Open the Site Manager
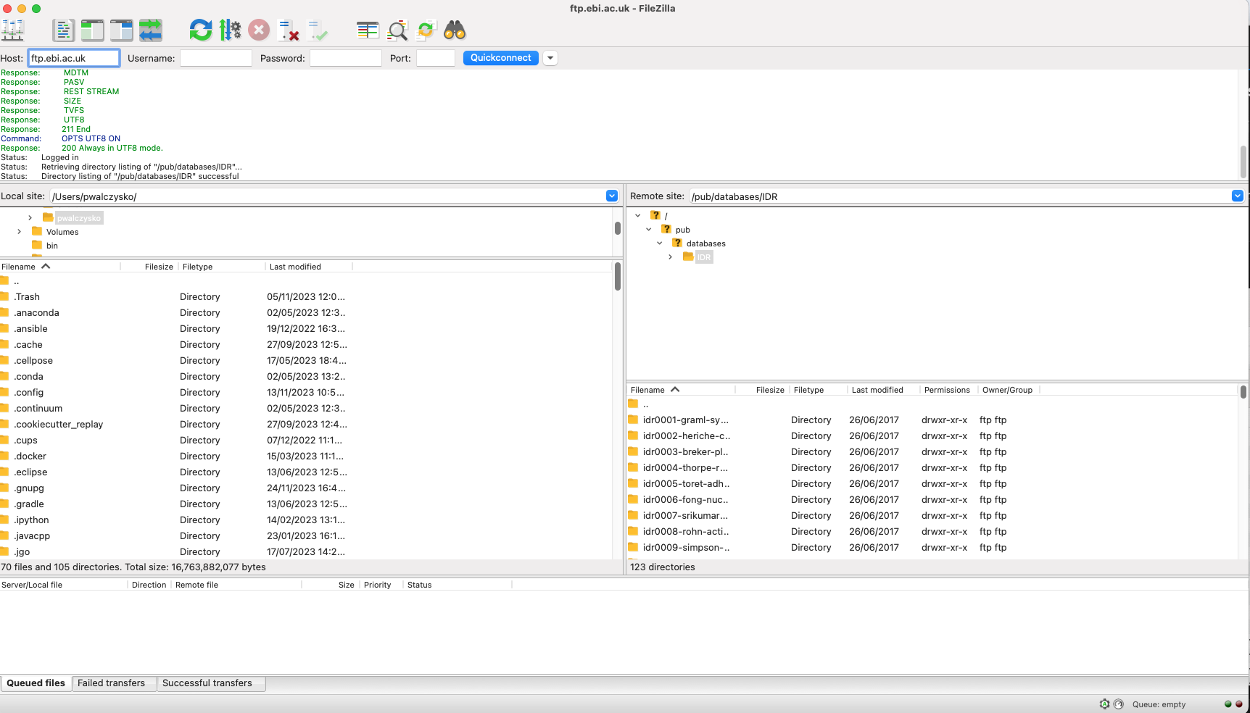Screen dimensions: 1250x713 pos(12,30)
